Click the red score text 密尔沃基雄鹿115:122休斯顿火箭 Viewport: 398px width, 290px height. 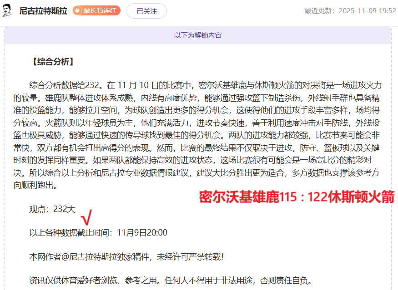click(297, 197)
